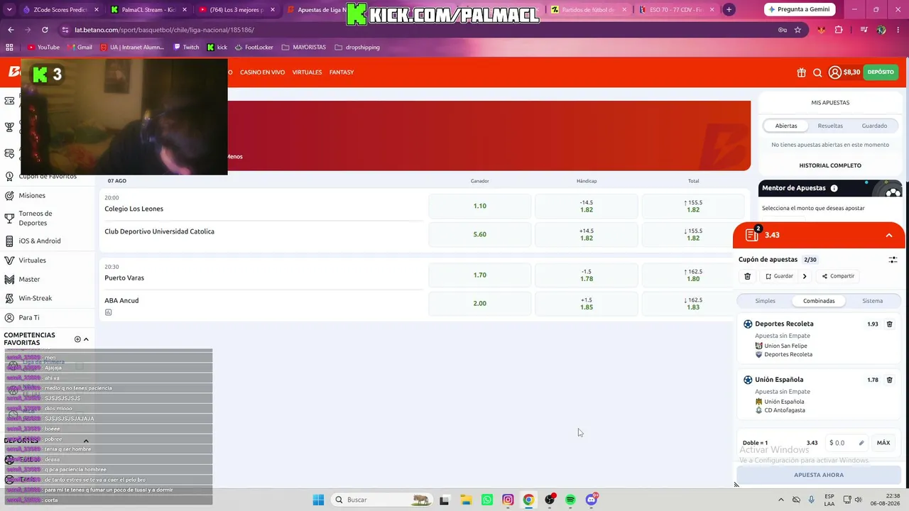Remove the Unión Española bet
This screenshot has height=511, width=909.
889,380
